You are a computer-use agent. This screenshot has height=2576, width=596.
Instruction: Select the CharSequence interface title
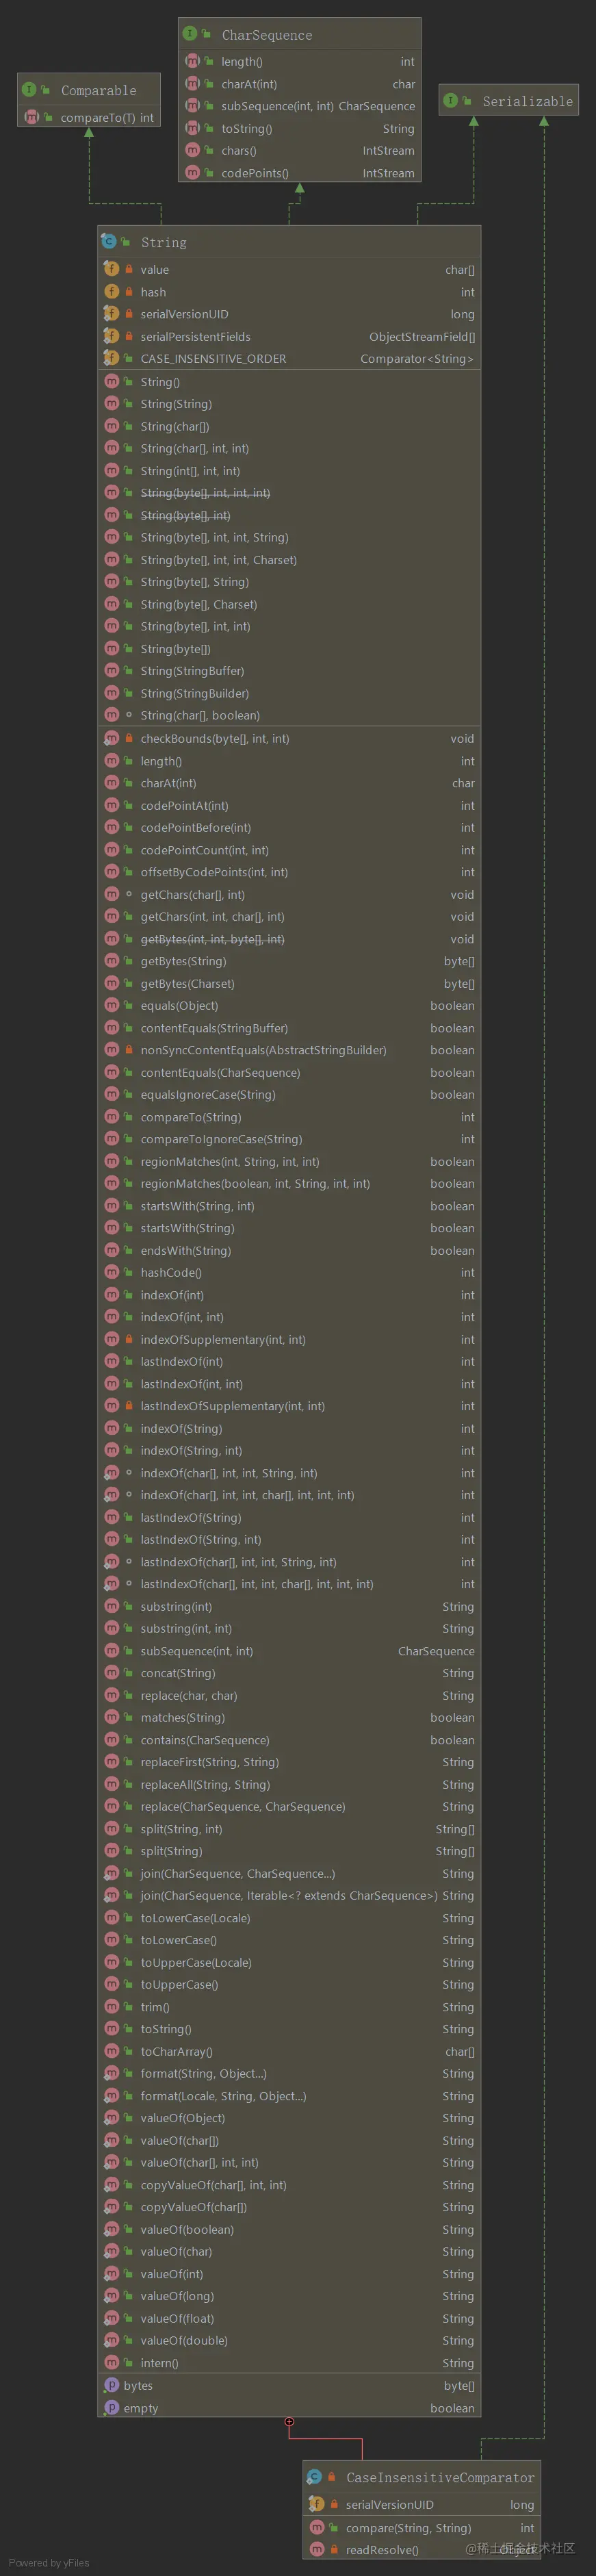pos(266,35)
